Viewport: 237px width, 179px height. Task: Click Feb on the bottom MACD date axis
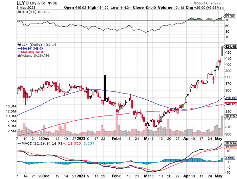point(115,176)
